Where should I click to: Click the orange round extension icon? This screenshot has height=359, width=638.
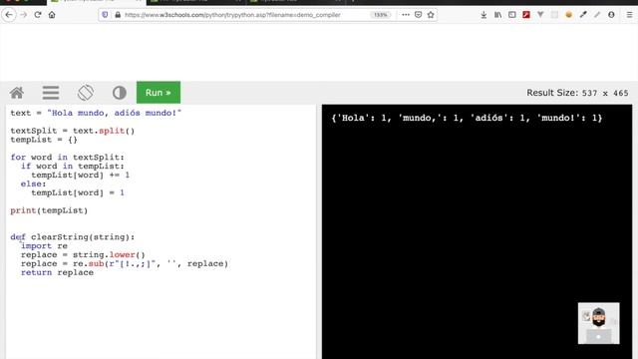click(569, 15)
